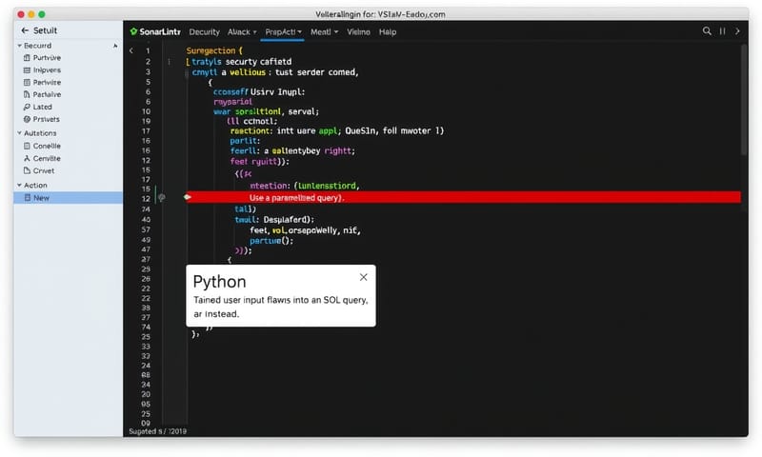Click the SonarLint logo icon
Screen dimensions: 762x457
tap(133, 31)
